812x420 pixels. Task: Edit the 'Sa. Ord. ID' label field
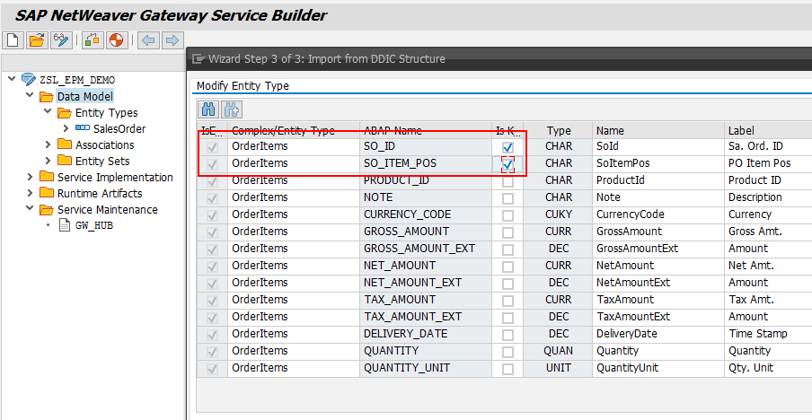[x=768, y=146]
